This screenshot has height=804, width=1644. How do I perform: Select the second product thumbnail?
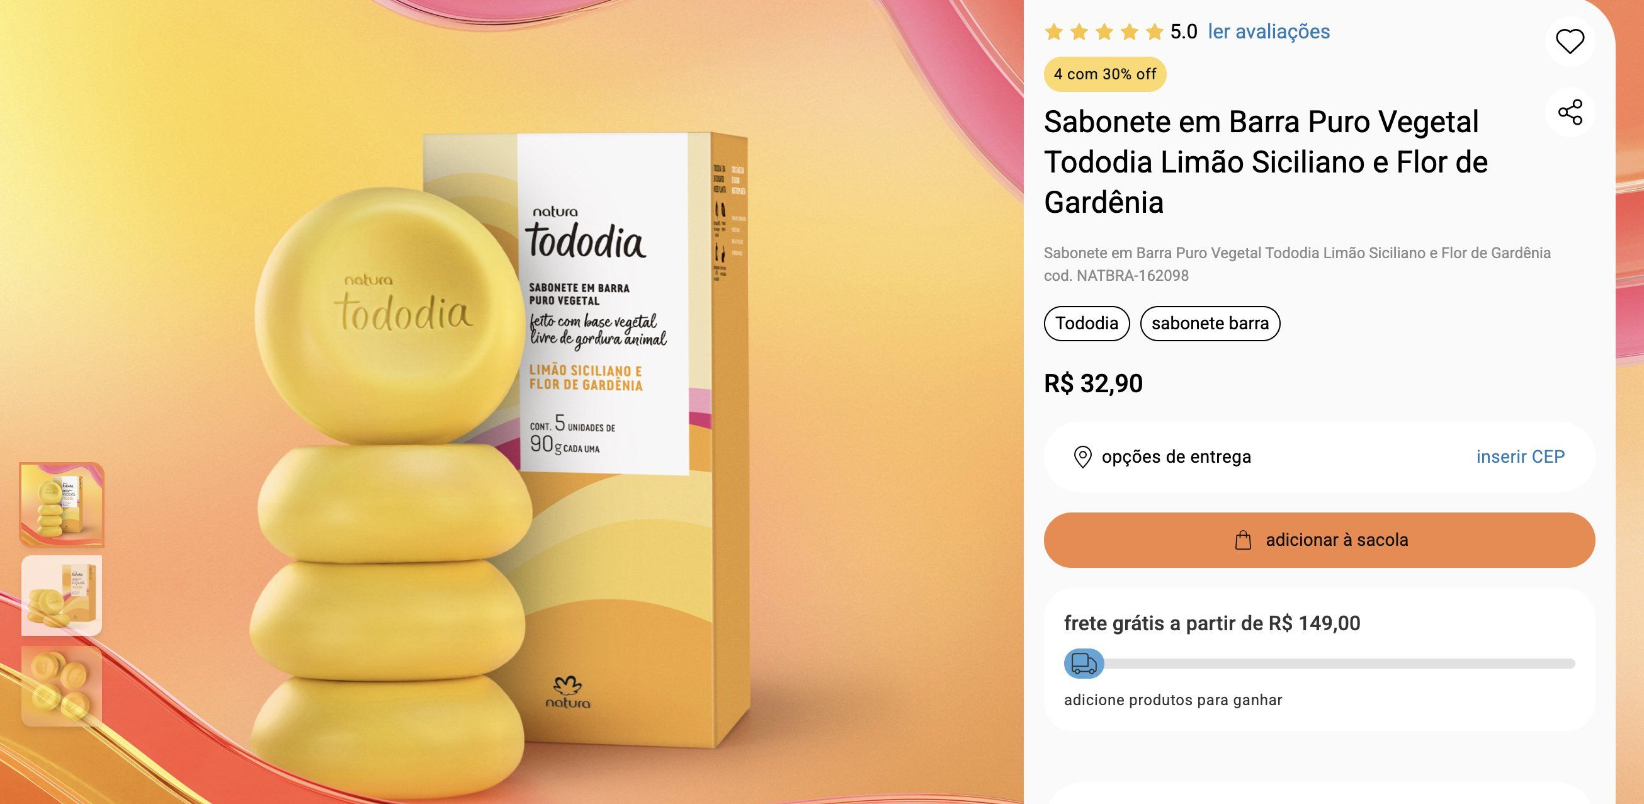pos(62,596)
